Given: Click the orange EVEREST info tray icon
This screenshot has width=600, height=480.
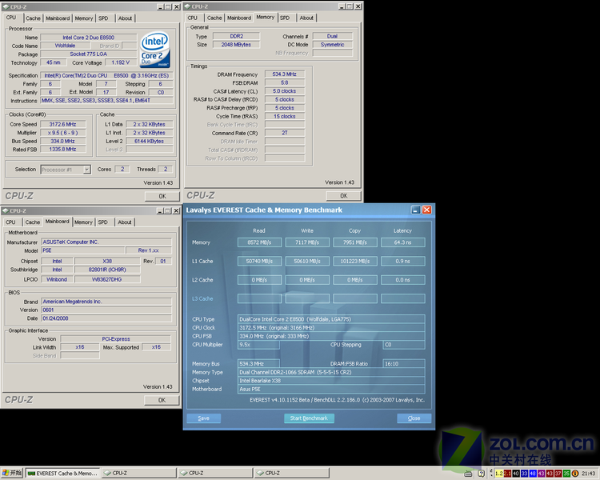Looking at the screenshot, I should [574, 474].
